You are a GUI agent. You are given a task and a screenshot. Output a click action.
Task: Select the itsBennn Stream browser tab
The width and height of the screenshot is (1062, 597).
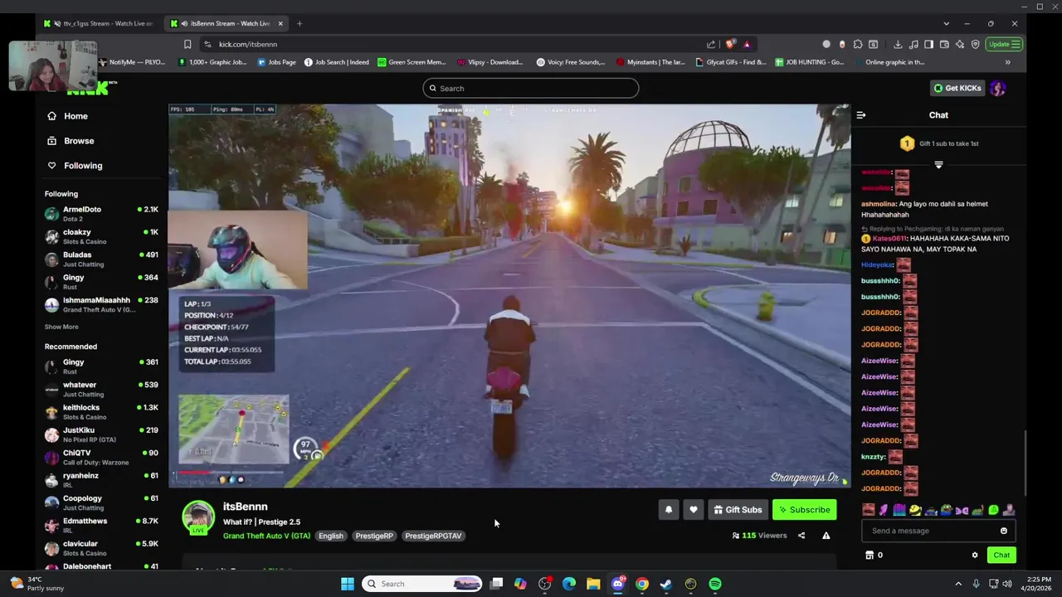tap(226, 23)
